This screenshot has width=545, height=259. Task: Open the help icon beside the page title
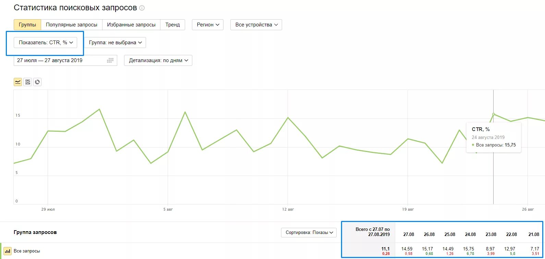tap(142, 8)
